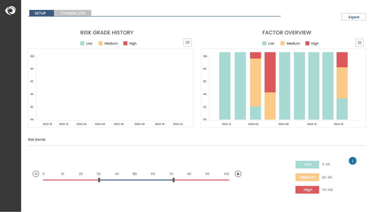Toggle Low series in Factor Overview legend
The width and height of the screenshot is (379, 212).
pyautogui.click(x=268, y=43)
